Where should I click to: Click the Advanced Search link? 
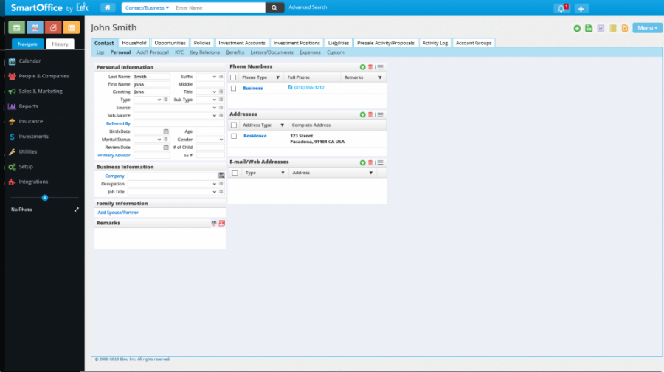[308, 7]
